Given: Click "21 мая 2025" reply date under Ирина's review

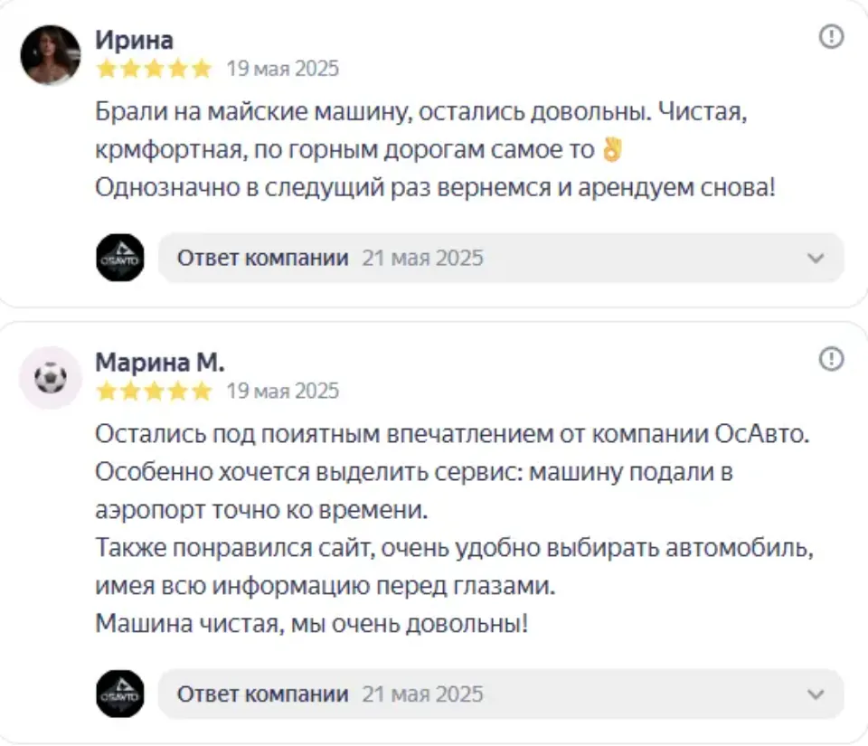Looking at the screenshot, I should click(422, 258).
